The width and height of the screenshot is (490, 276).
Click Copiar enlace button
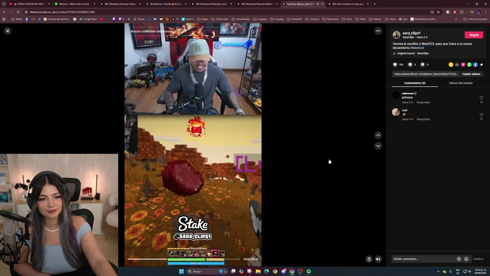click(471, 74)
